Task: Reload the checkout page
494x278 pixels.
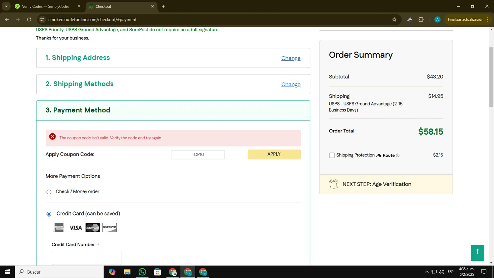Action: point(29,19)
